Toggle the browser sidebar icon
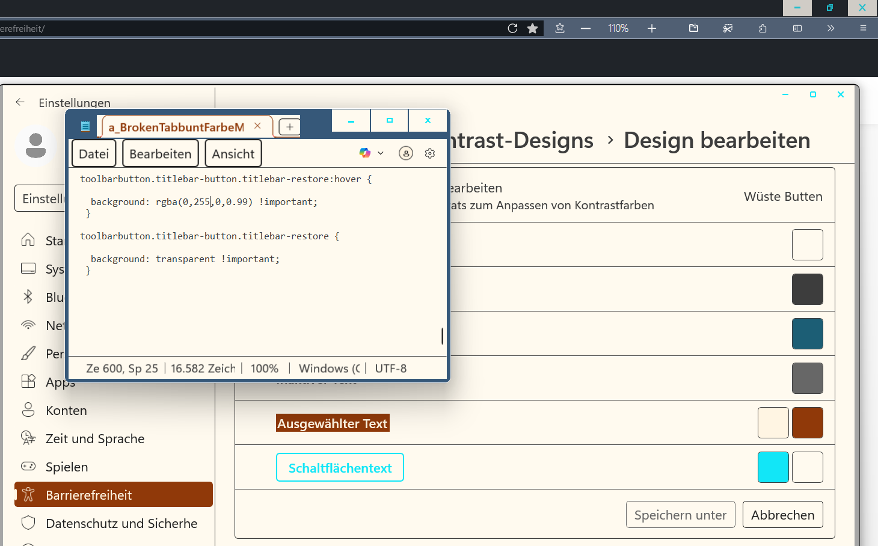Screen dimensions: 878x546 click(x=797, y=28)
